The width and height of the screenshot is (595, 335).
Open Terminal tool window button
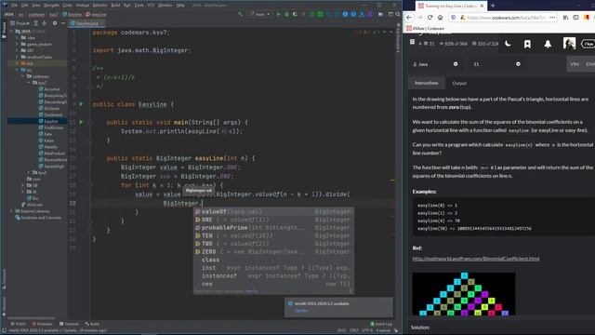[69, 324]
